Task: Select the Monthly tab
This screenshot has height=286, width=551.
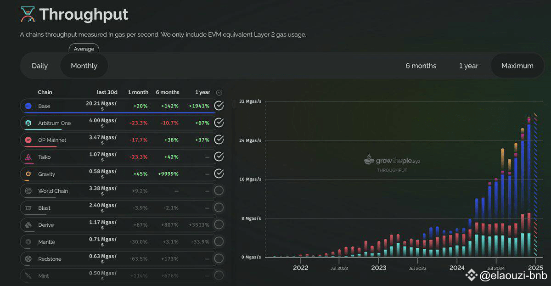Action: click(84, 66)
